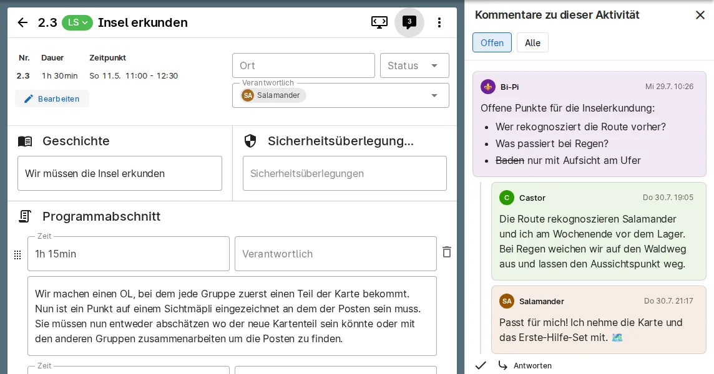Click the map emoji in Salamander's comment
The image size is (714, 374).
617,338
